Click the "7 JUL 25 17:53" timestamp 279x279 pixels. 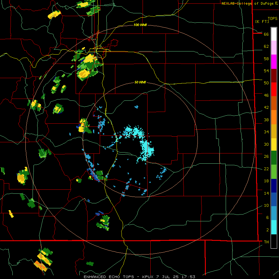pos(176,277)
